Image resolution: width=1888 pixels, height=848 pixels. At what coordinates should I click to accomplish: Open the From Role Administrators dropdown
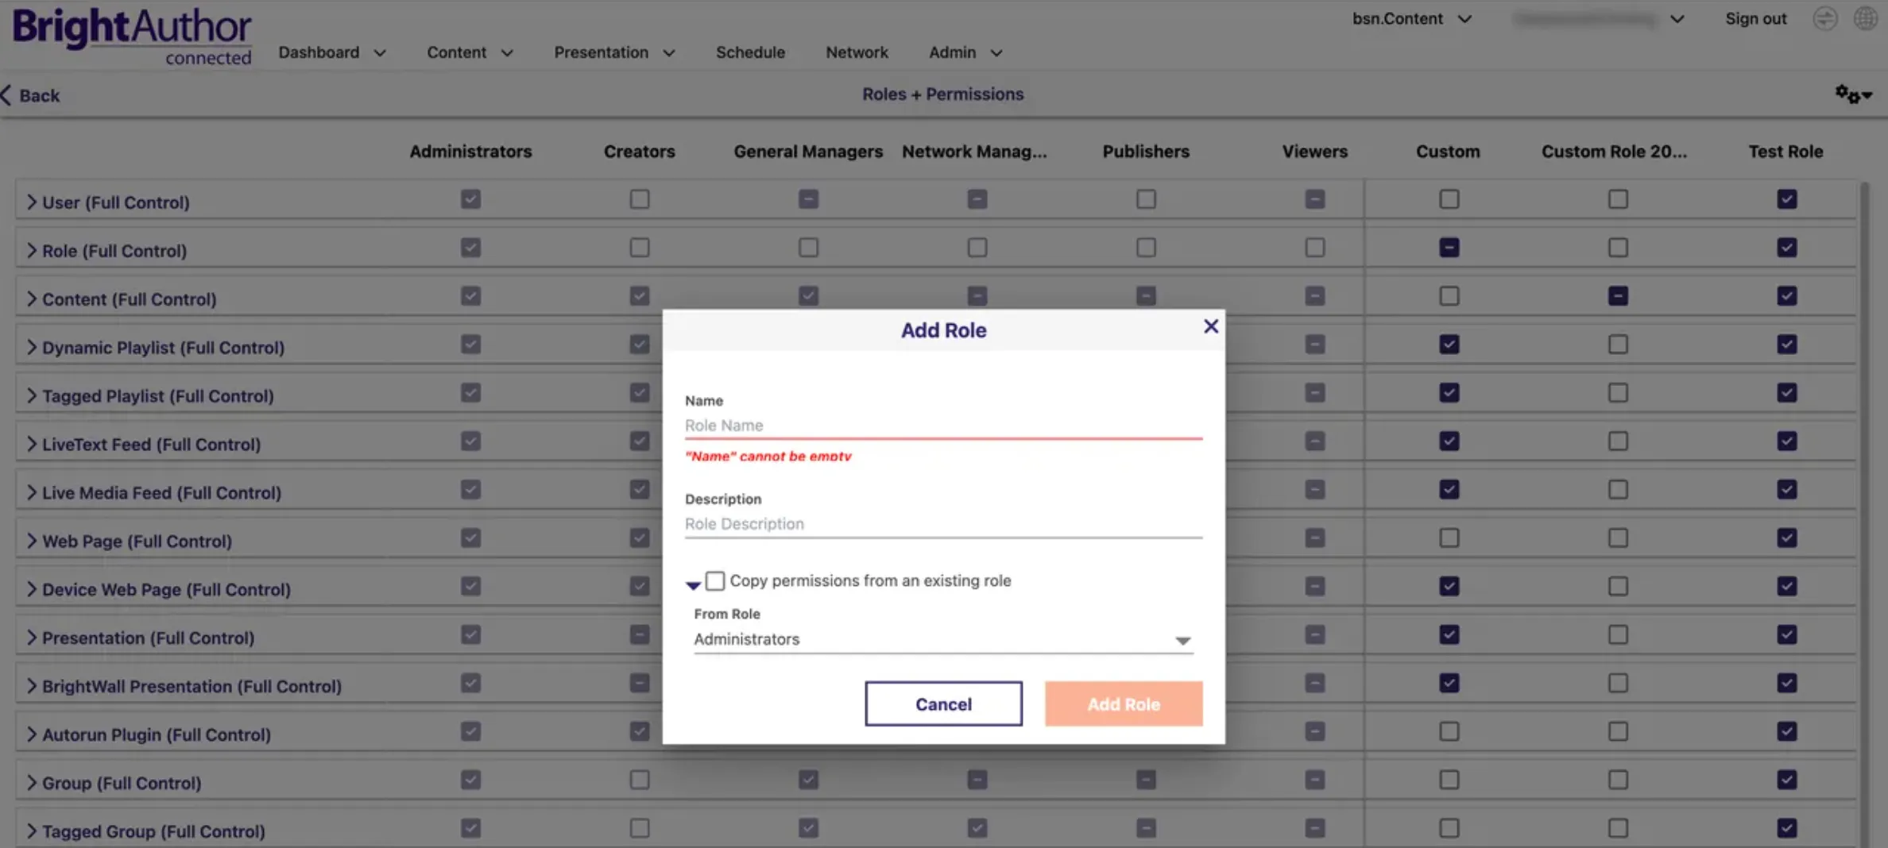coord(942,639)
